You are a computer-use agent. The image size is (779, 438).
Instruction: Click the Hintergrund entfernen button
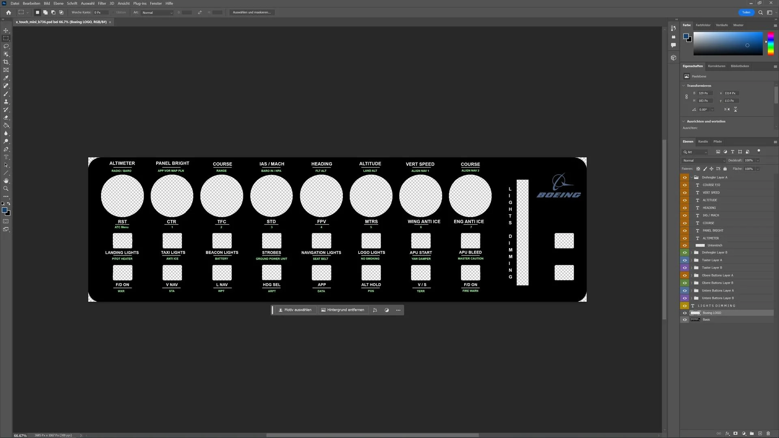(343, 310)
